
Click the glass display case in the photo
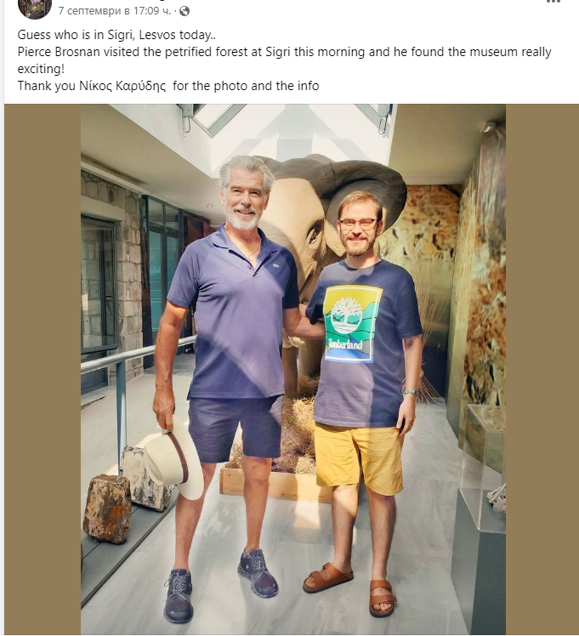click(x=483, y=467)
